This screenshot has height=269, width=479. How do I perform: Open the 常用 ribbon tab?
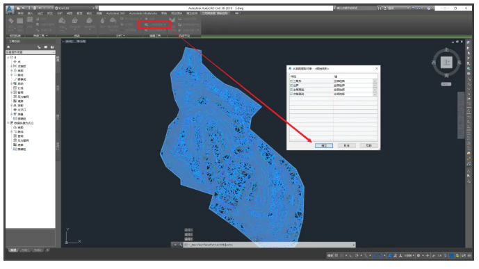[20, 13]
